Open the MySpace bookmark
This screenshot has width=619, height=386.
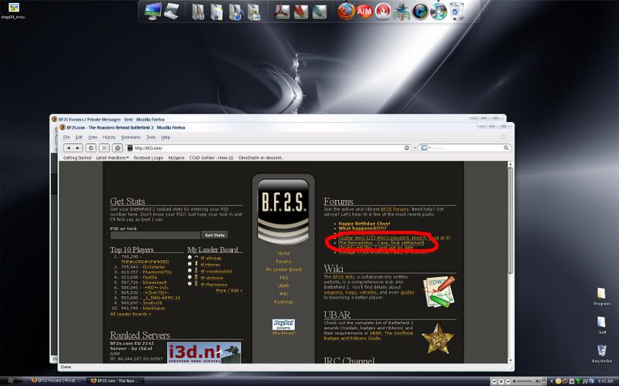click(176, 158)
